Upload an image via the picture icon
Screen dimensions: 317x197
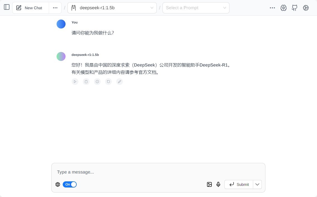point(209,184)
